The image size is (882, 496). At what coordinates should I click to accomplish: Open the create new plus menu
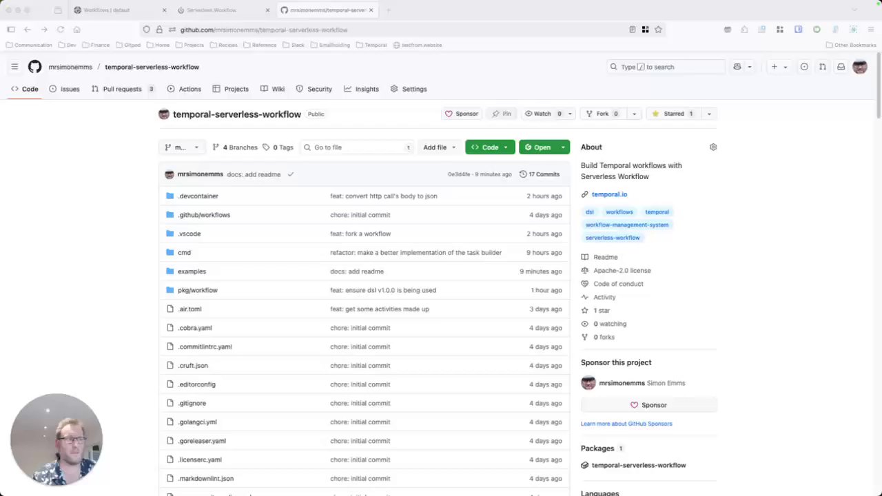[x=779, y=67]
